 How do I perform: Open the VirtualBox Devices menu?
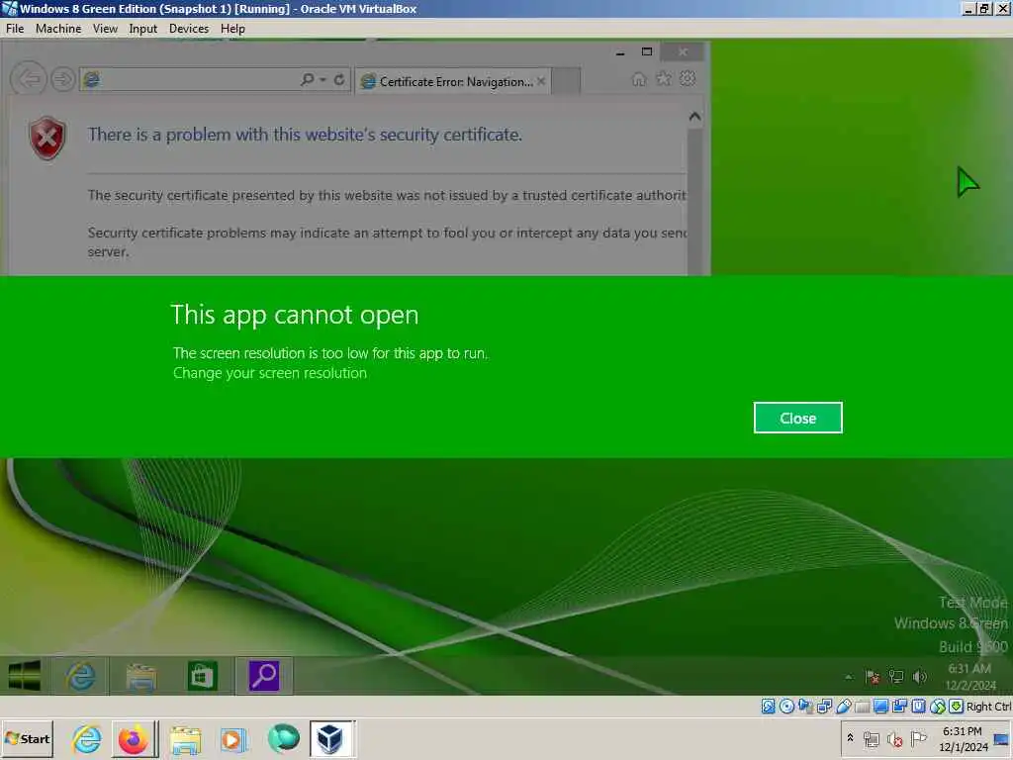189,29
